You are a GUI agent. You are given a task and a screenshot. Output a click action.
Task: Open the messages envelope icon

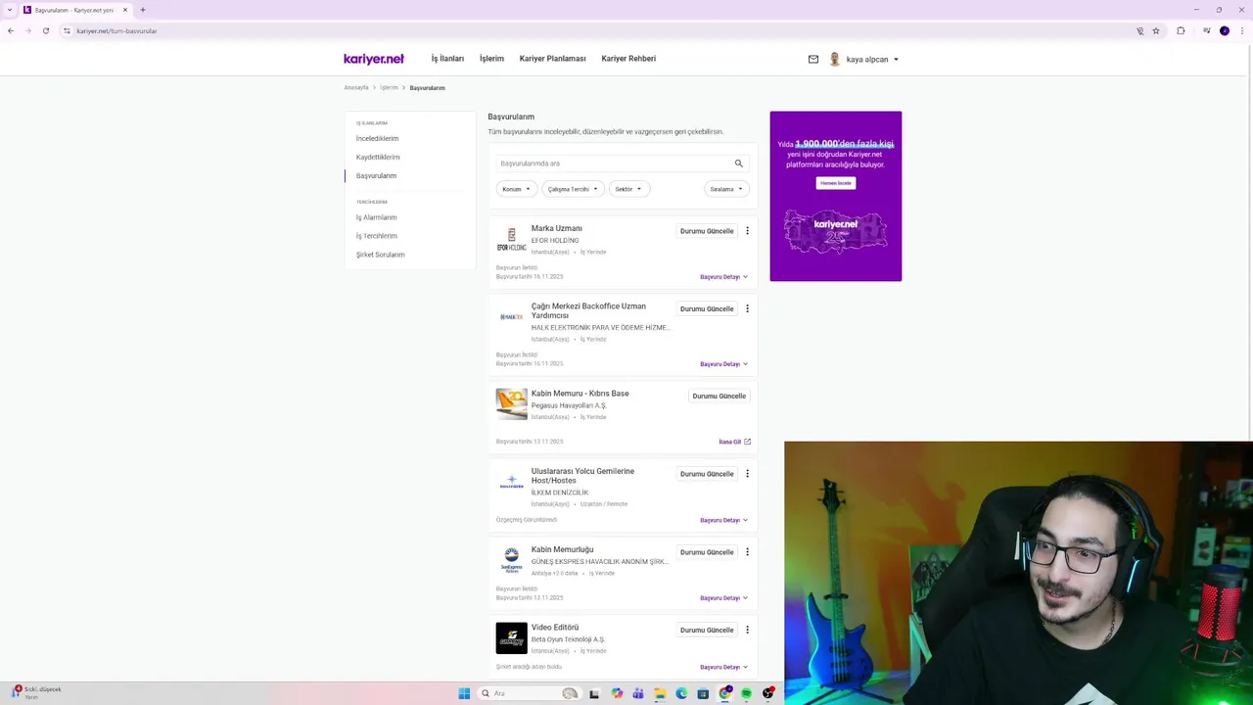[x=812, y=59]
